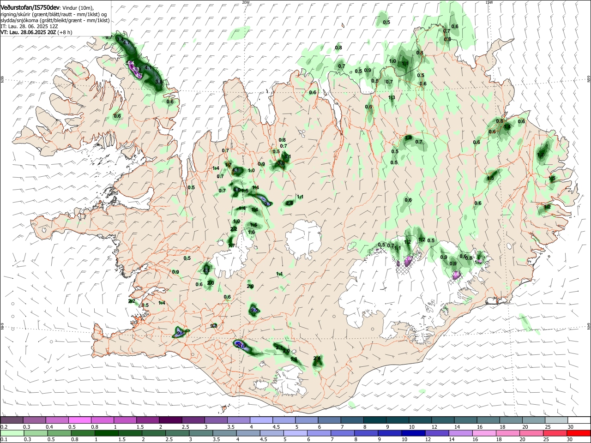Image resolution: width=591 pixels, height=443 pixels.
Task: Pick upper legend row 0.5–0.8 bright pink swatch
Action: (x=79, y=420)
